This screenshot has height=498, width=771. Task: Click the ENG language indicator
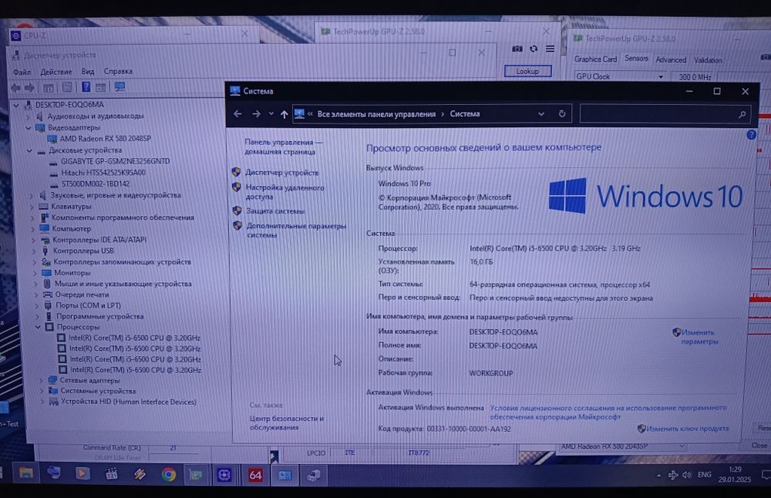click(x=704, y=474)
